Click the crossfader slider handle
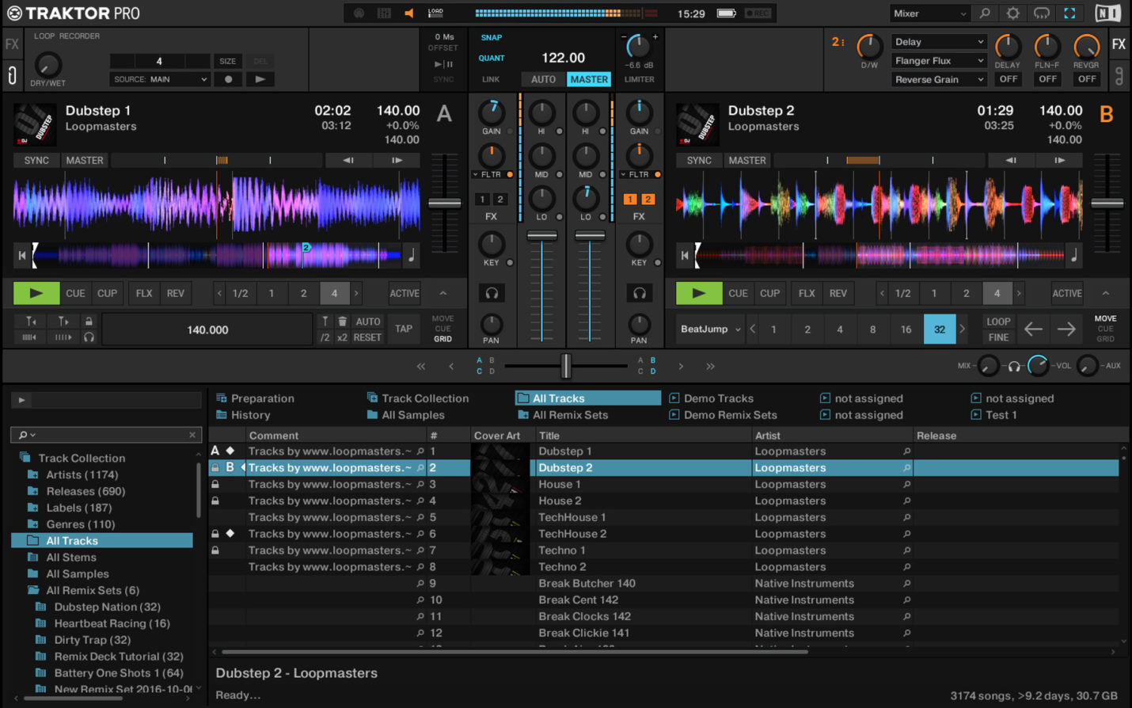Screen dimensions: 1132x708 tap(565, 366)
